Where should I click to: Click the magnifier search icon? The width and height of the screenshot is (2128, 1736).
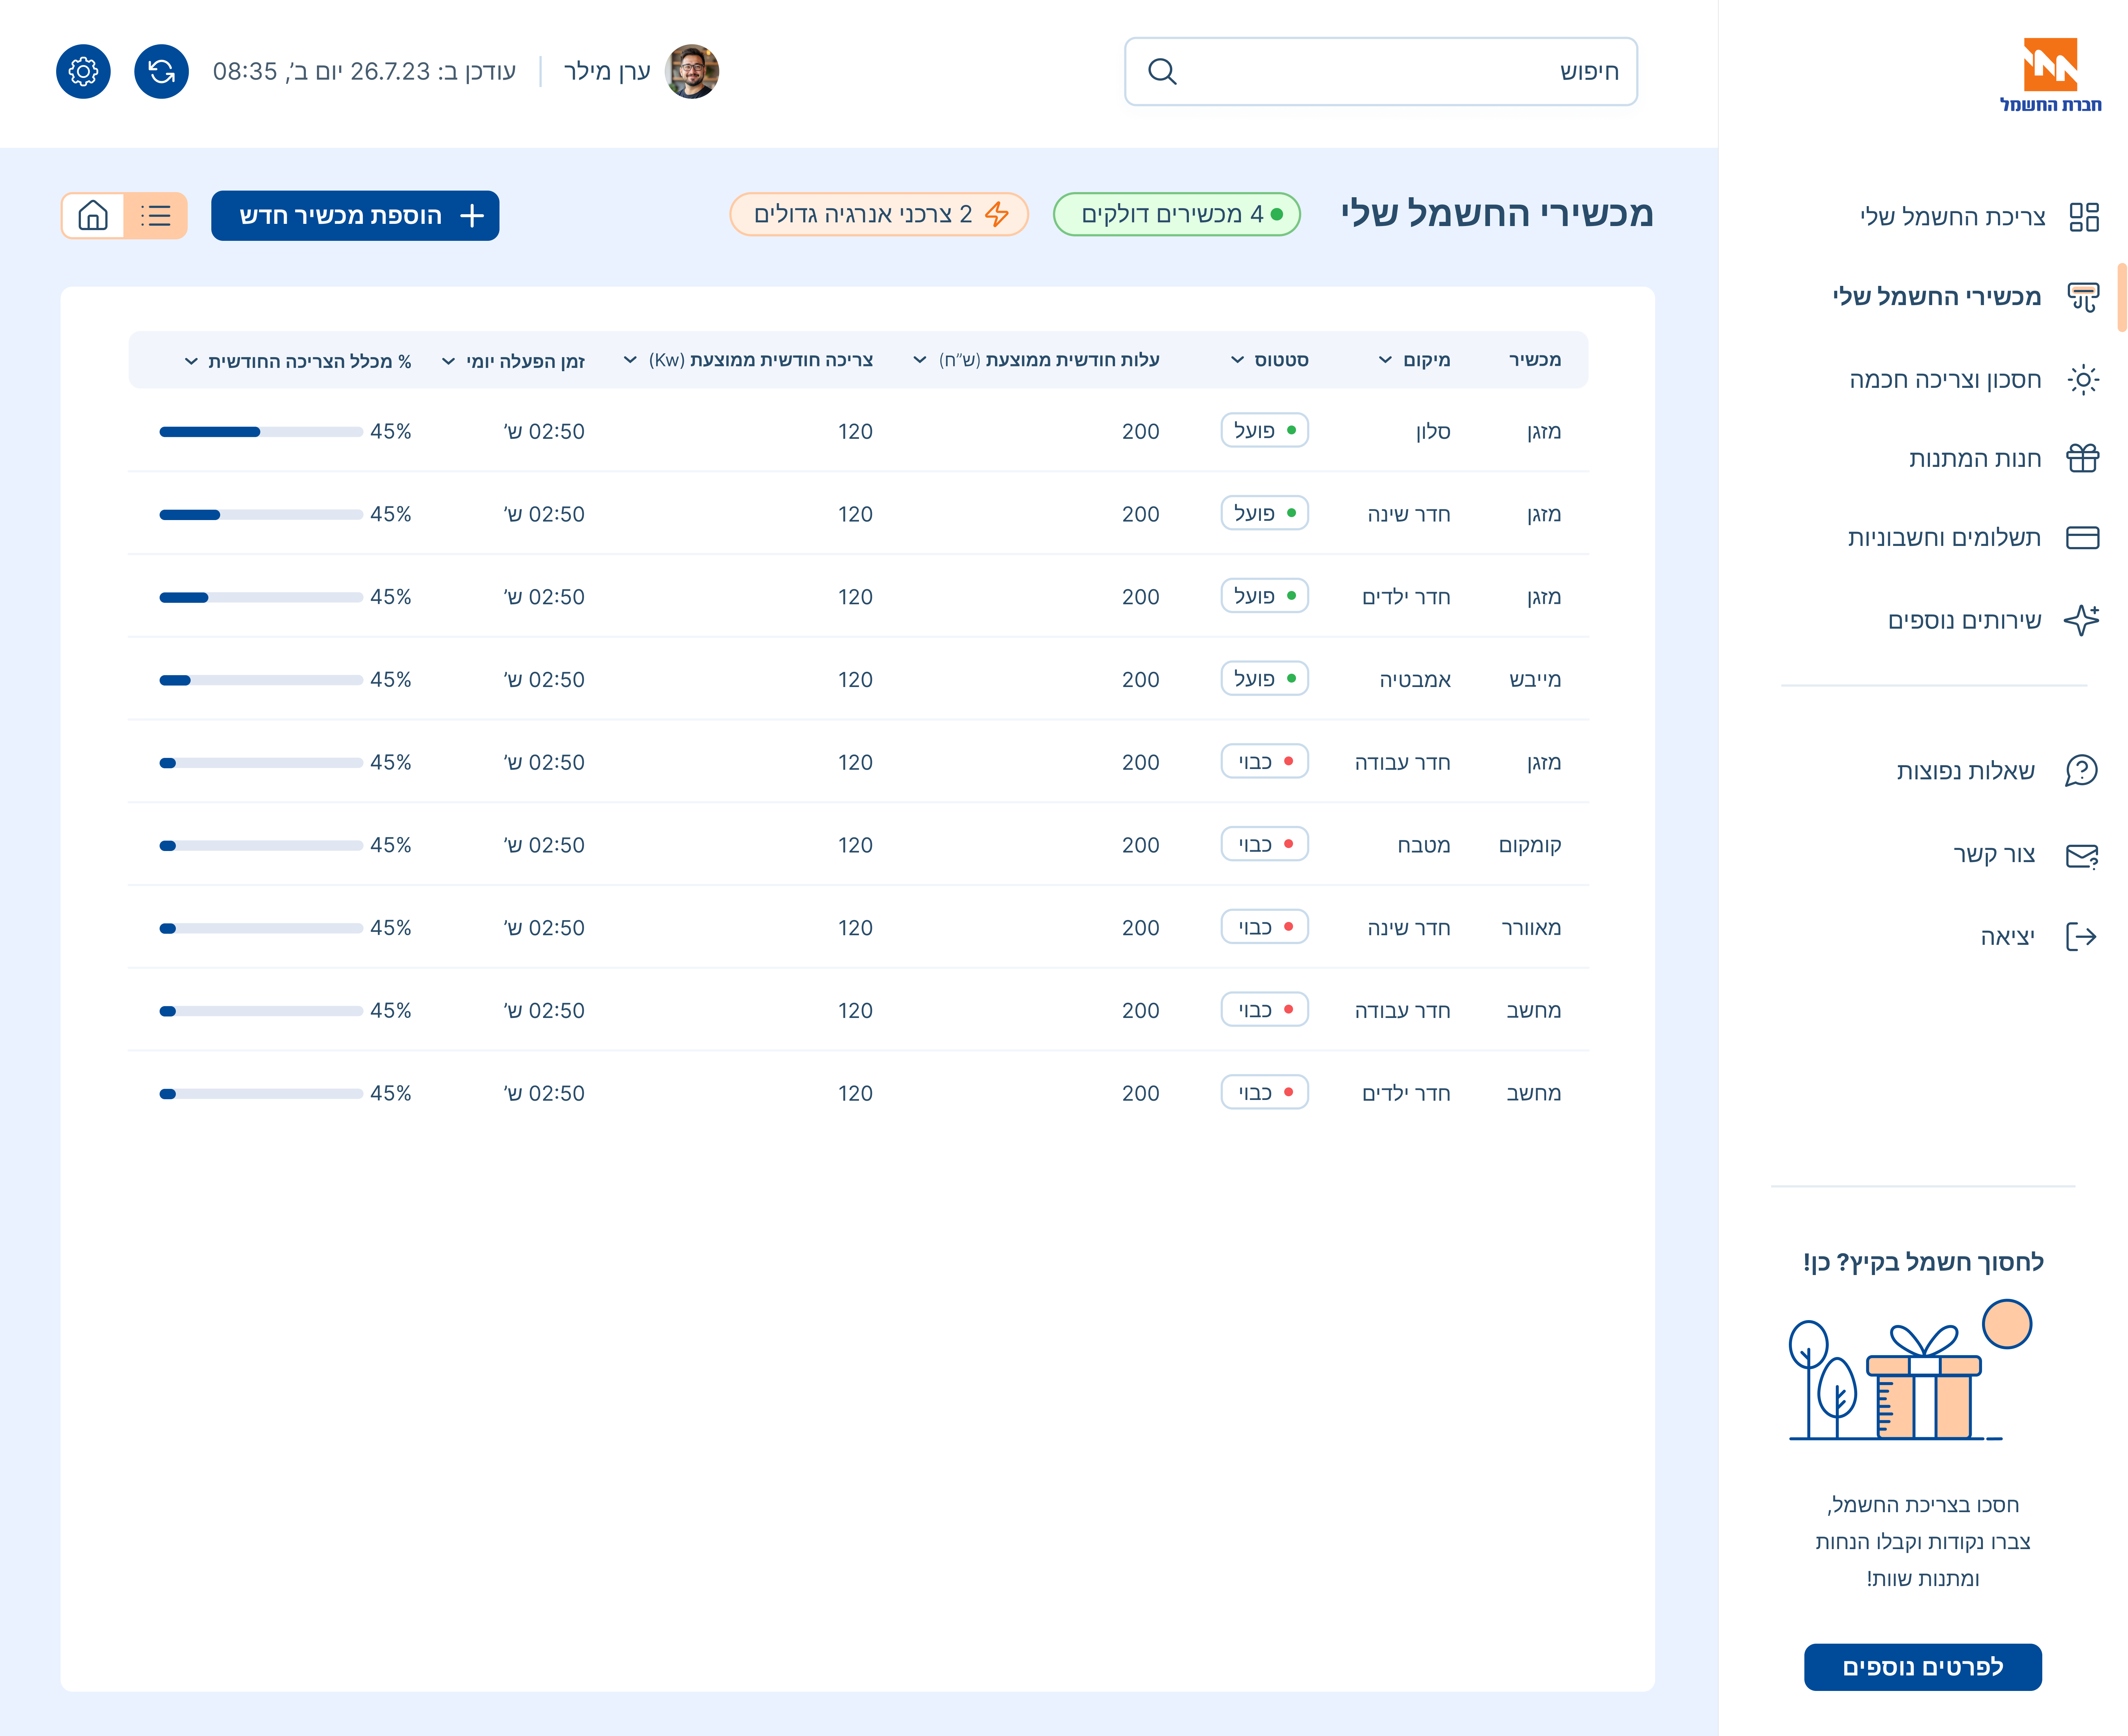(1161, 71)
